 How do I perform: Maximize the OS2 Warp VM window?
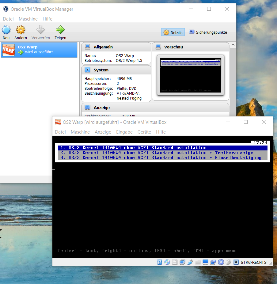point(246,122)
